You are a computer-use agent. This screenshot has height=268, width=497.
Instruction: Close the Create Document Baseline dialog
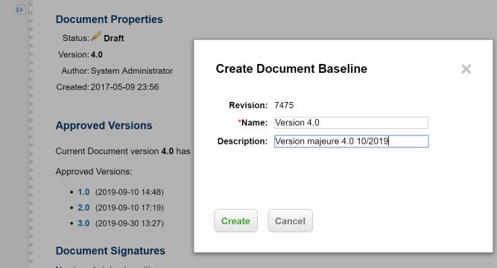click(x=466, y=68)
